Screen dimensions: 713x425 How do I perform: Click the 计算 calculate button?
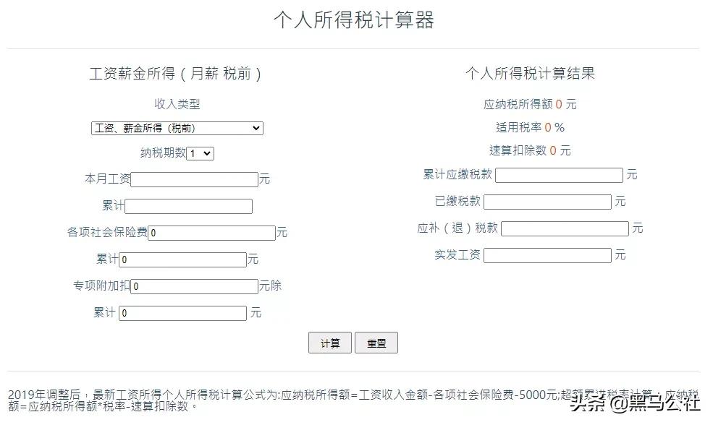(331, 342)
